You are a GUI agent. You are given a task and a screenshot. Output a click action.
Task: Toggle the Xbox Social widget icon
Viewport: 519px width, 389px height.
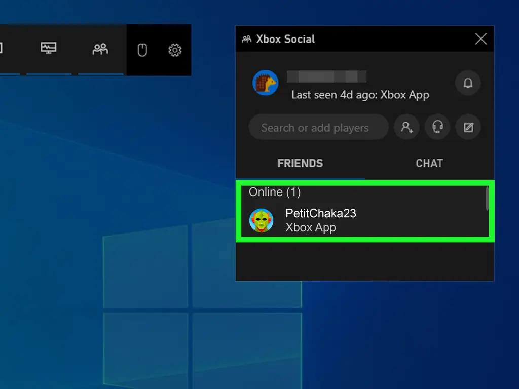100,49
